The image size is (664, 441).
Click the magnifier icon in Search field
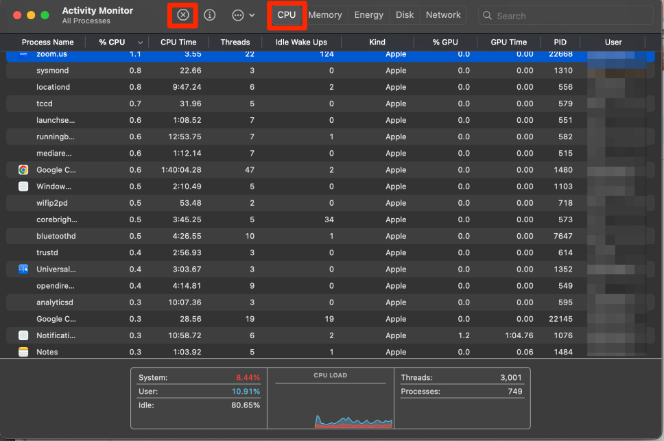488,15
